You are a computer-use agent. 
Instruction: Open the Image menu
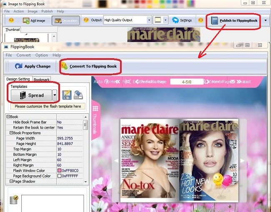tap(33, 11)
